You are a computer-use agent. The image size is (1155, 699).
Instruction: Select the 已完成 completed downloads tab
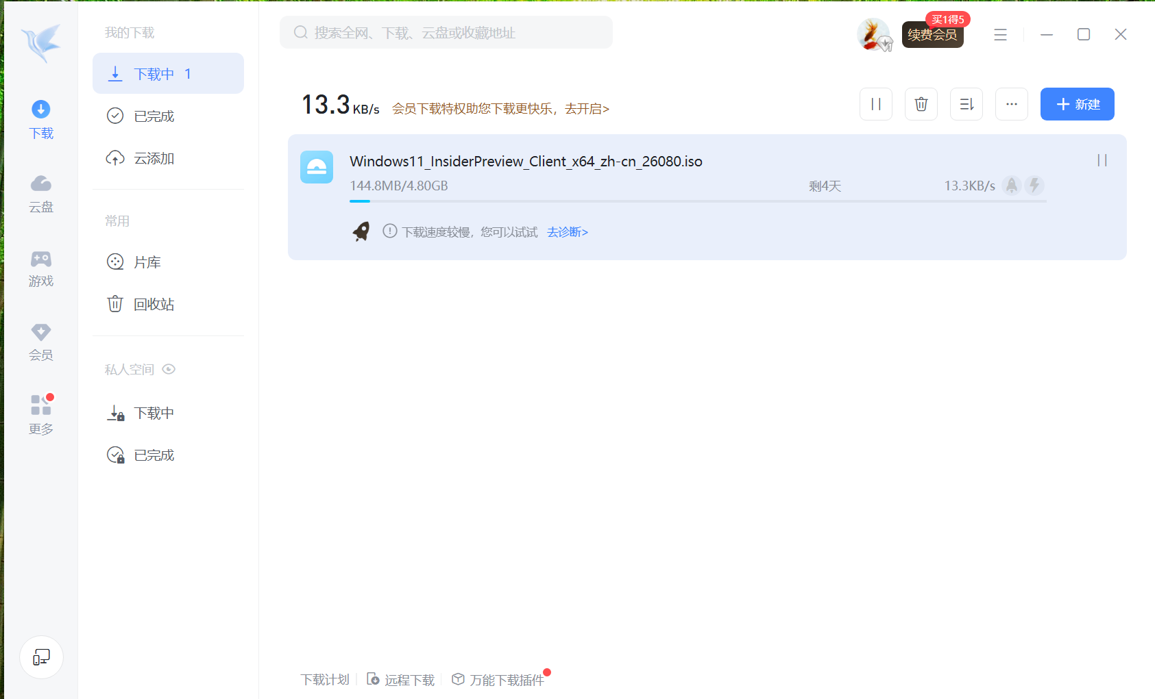click(154, 116)
